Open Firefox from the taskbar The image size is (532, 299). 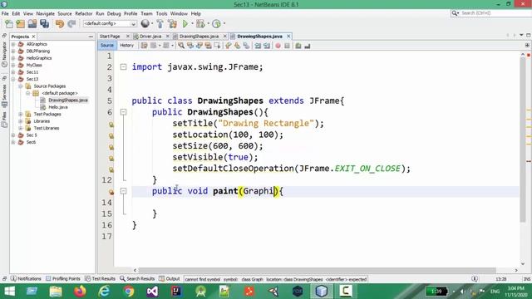pos(80,292)
